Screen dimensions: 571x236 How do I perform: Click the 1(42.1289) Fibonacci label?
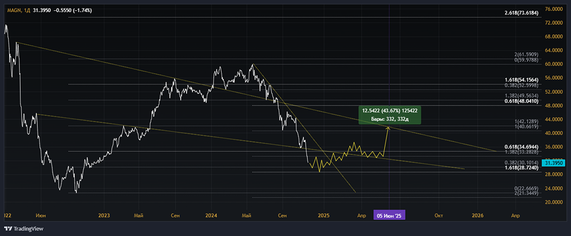click(x=527, y=121)
